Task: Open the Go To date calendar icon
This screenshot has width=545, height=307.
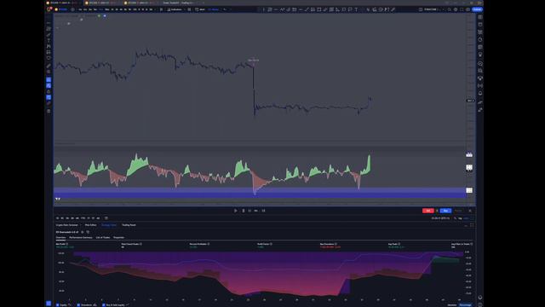Action: pos(106,218)
